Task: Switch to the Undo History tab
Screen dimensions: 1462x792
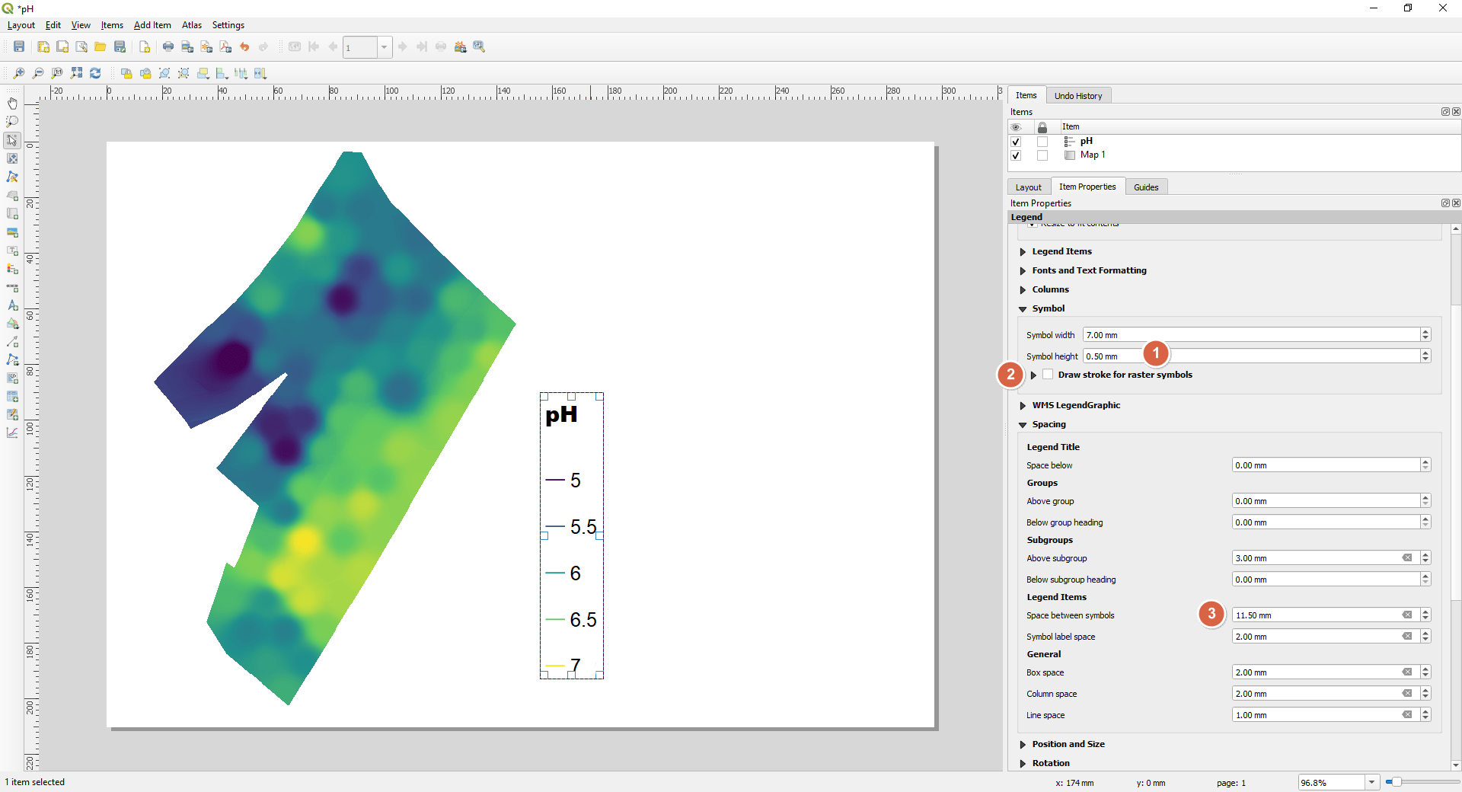Action: [1078, 94]
